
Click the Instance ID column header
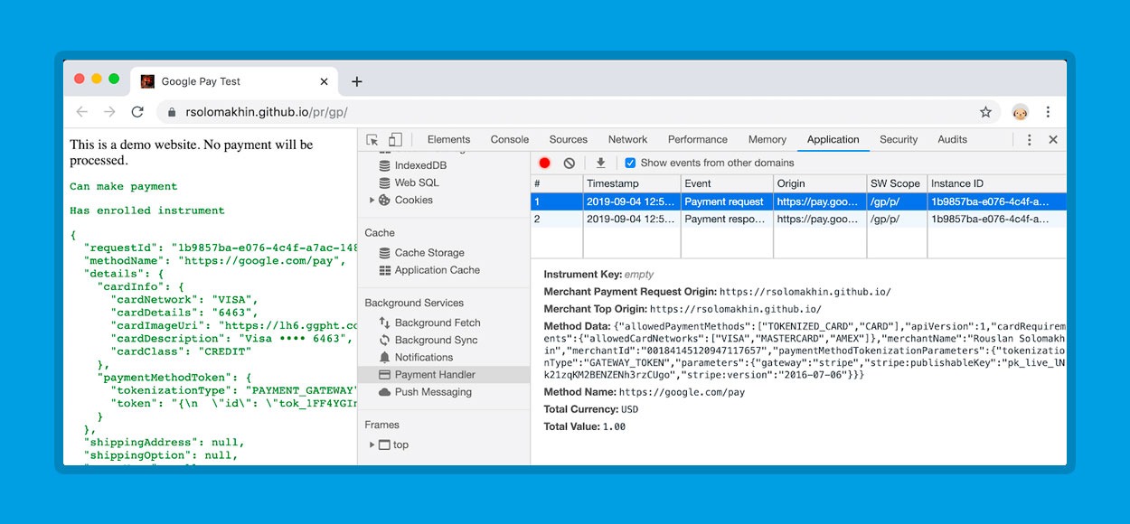[x=996, y=183]
